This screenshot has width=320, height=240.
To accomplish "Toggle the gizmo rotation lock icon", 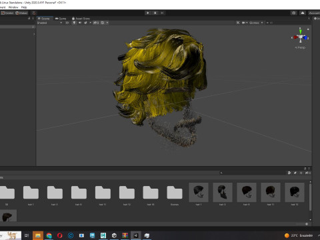I will tap(308, 29).
